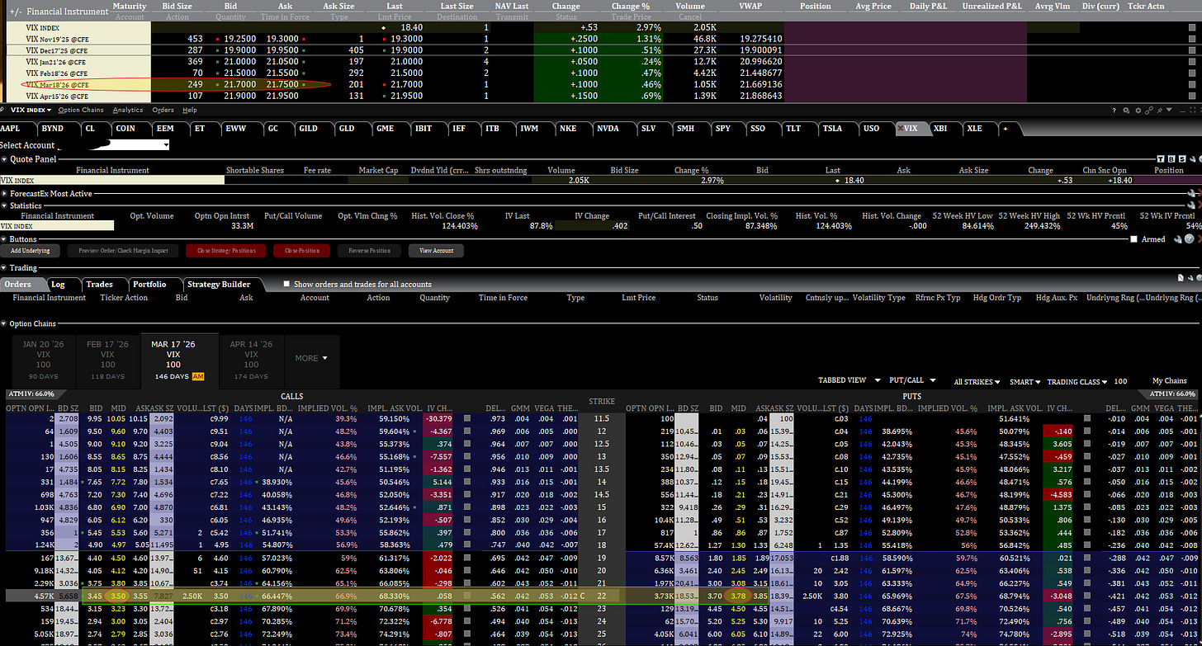
Task: Add a new symbol tab with the plus tab
Action: click(1006, 129)
